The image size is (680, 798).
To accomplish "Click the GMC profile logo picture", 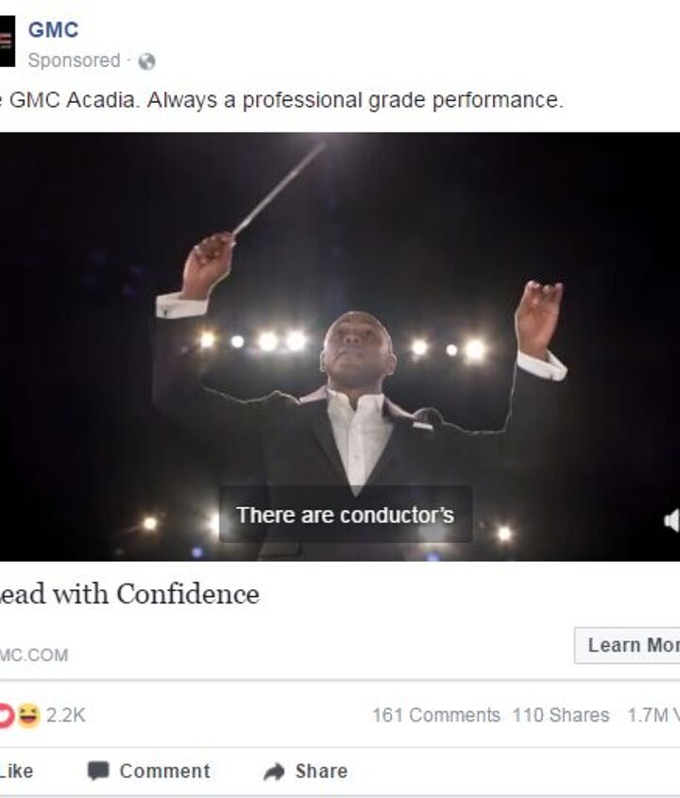I will (7, 41).
